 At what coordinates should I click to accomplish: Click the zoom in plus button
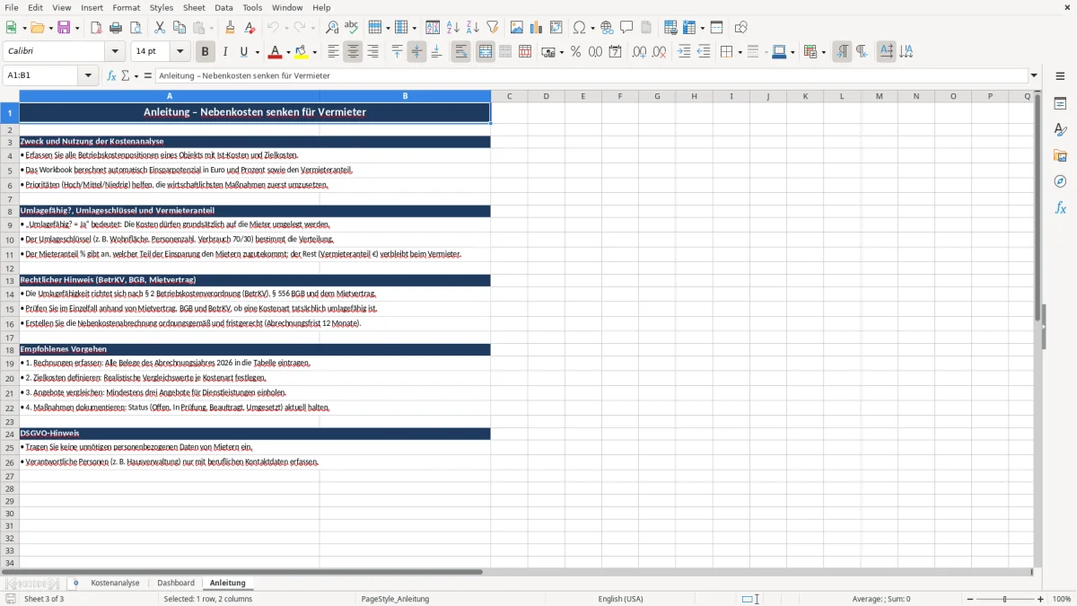1041,599
